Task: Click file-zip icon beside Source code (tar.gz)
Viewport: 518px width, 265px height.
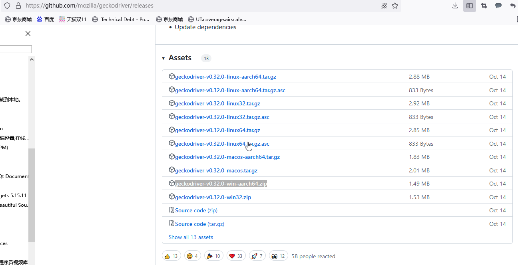Action: tap(172, 223)
